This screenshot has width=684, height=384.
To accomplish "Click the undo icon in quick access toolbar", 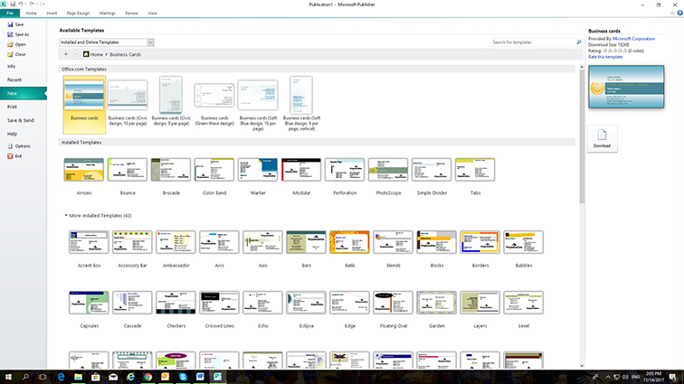I will tap(20, 4).
